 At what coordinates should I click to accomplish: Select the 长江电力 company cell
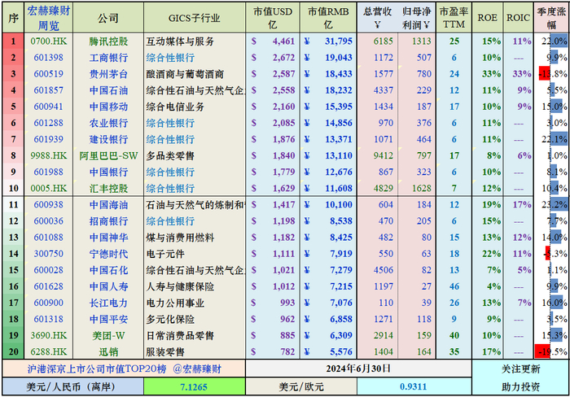[x=108, y=303]
